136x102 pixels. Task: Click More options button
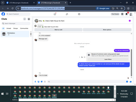107,30
